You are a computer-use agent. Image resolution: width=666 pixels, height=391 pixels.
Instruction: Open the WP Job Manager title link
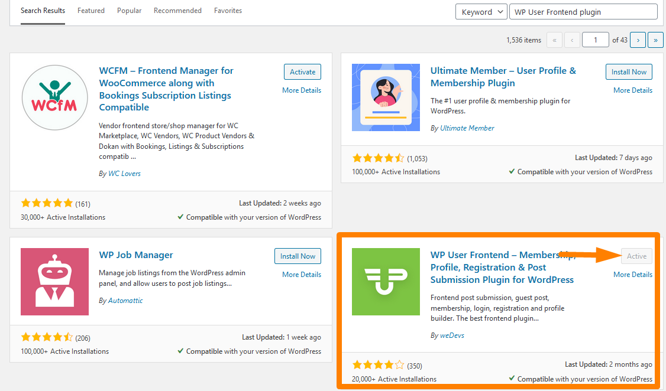coord(136,255)
